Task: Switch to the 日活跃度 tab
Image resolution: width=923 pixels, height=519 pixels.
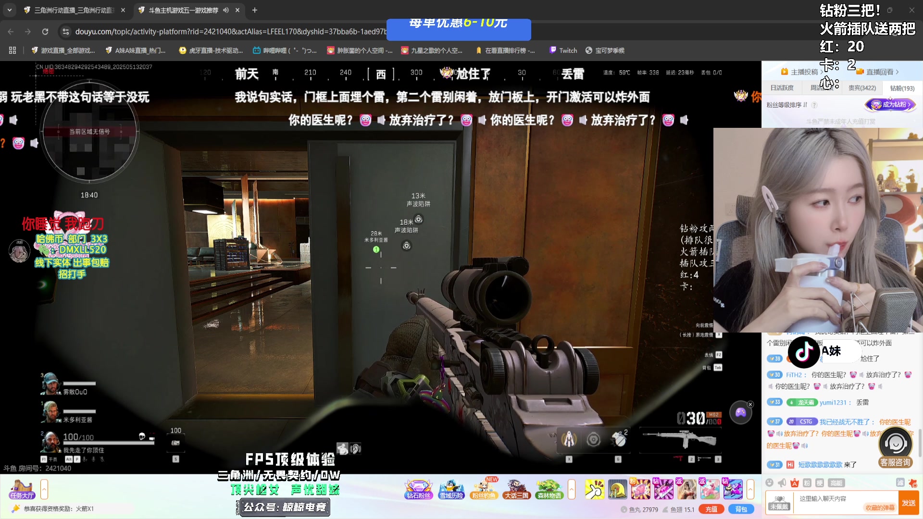Action: tap(782, 88)
